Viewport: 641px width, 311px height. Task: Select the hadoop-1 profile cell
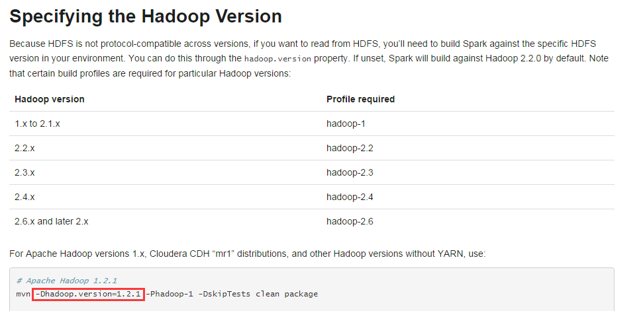(x=346, y=123)
